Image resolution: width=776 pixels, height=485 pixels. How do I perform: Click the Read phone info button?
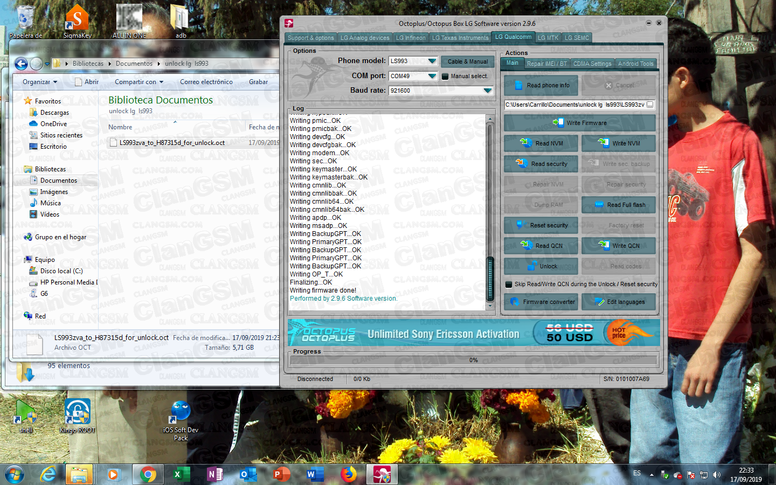541,85
